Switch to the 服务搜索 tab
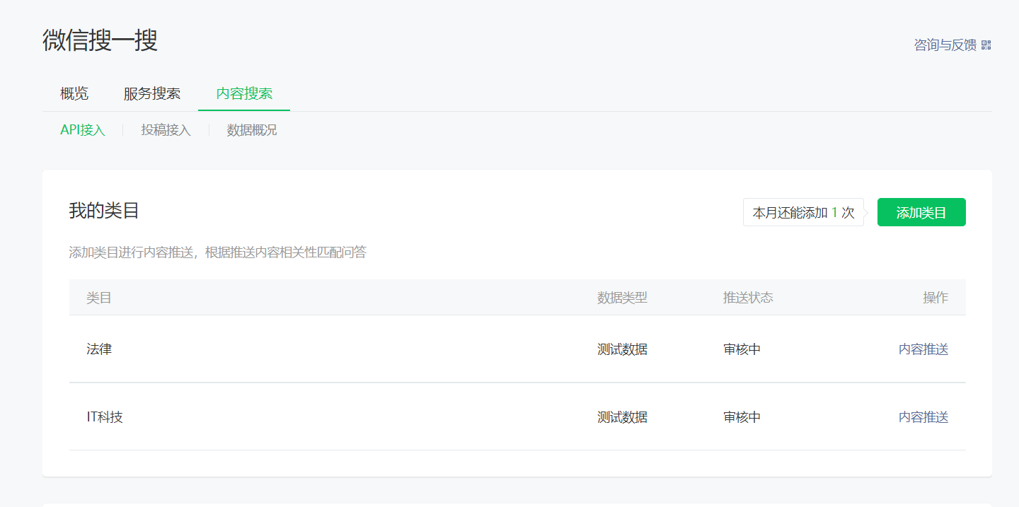1019x507 pixels. click(152, 93)
